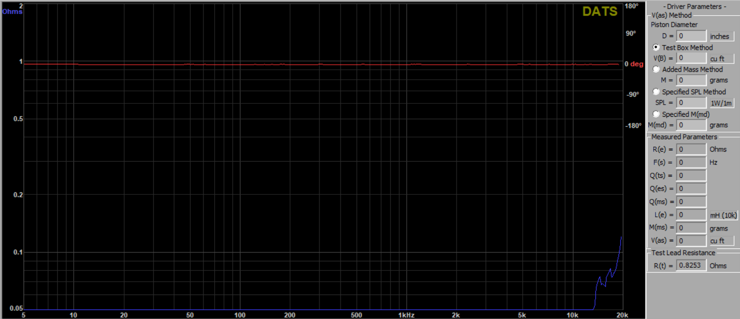Click the R(t) test lead resistance field
The width and height of the screenshot is (740, 319).
coord(691,265)
